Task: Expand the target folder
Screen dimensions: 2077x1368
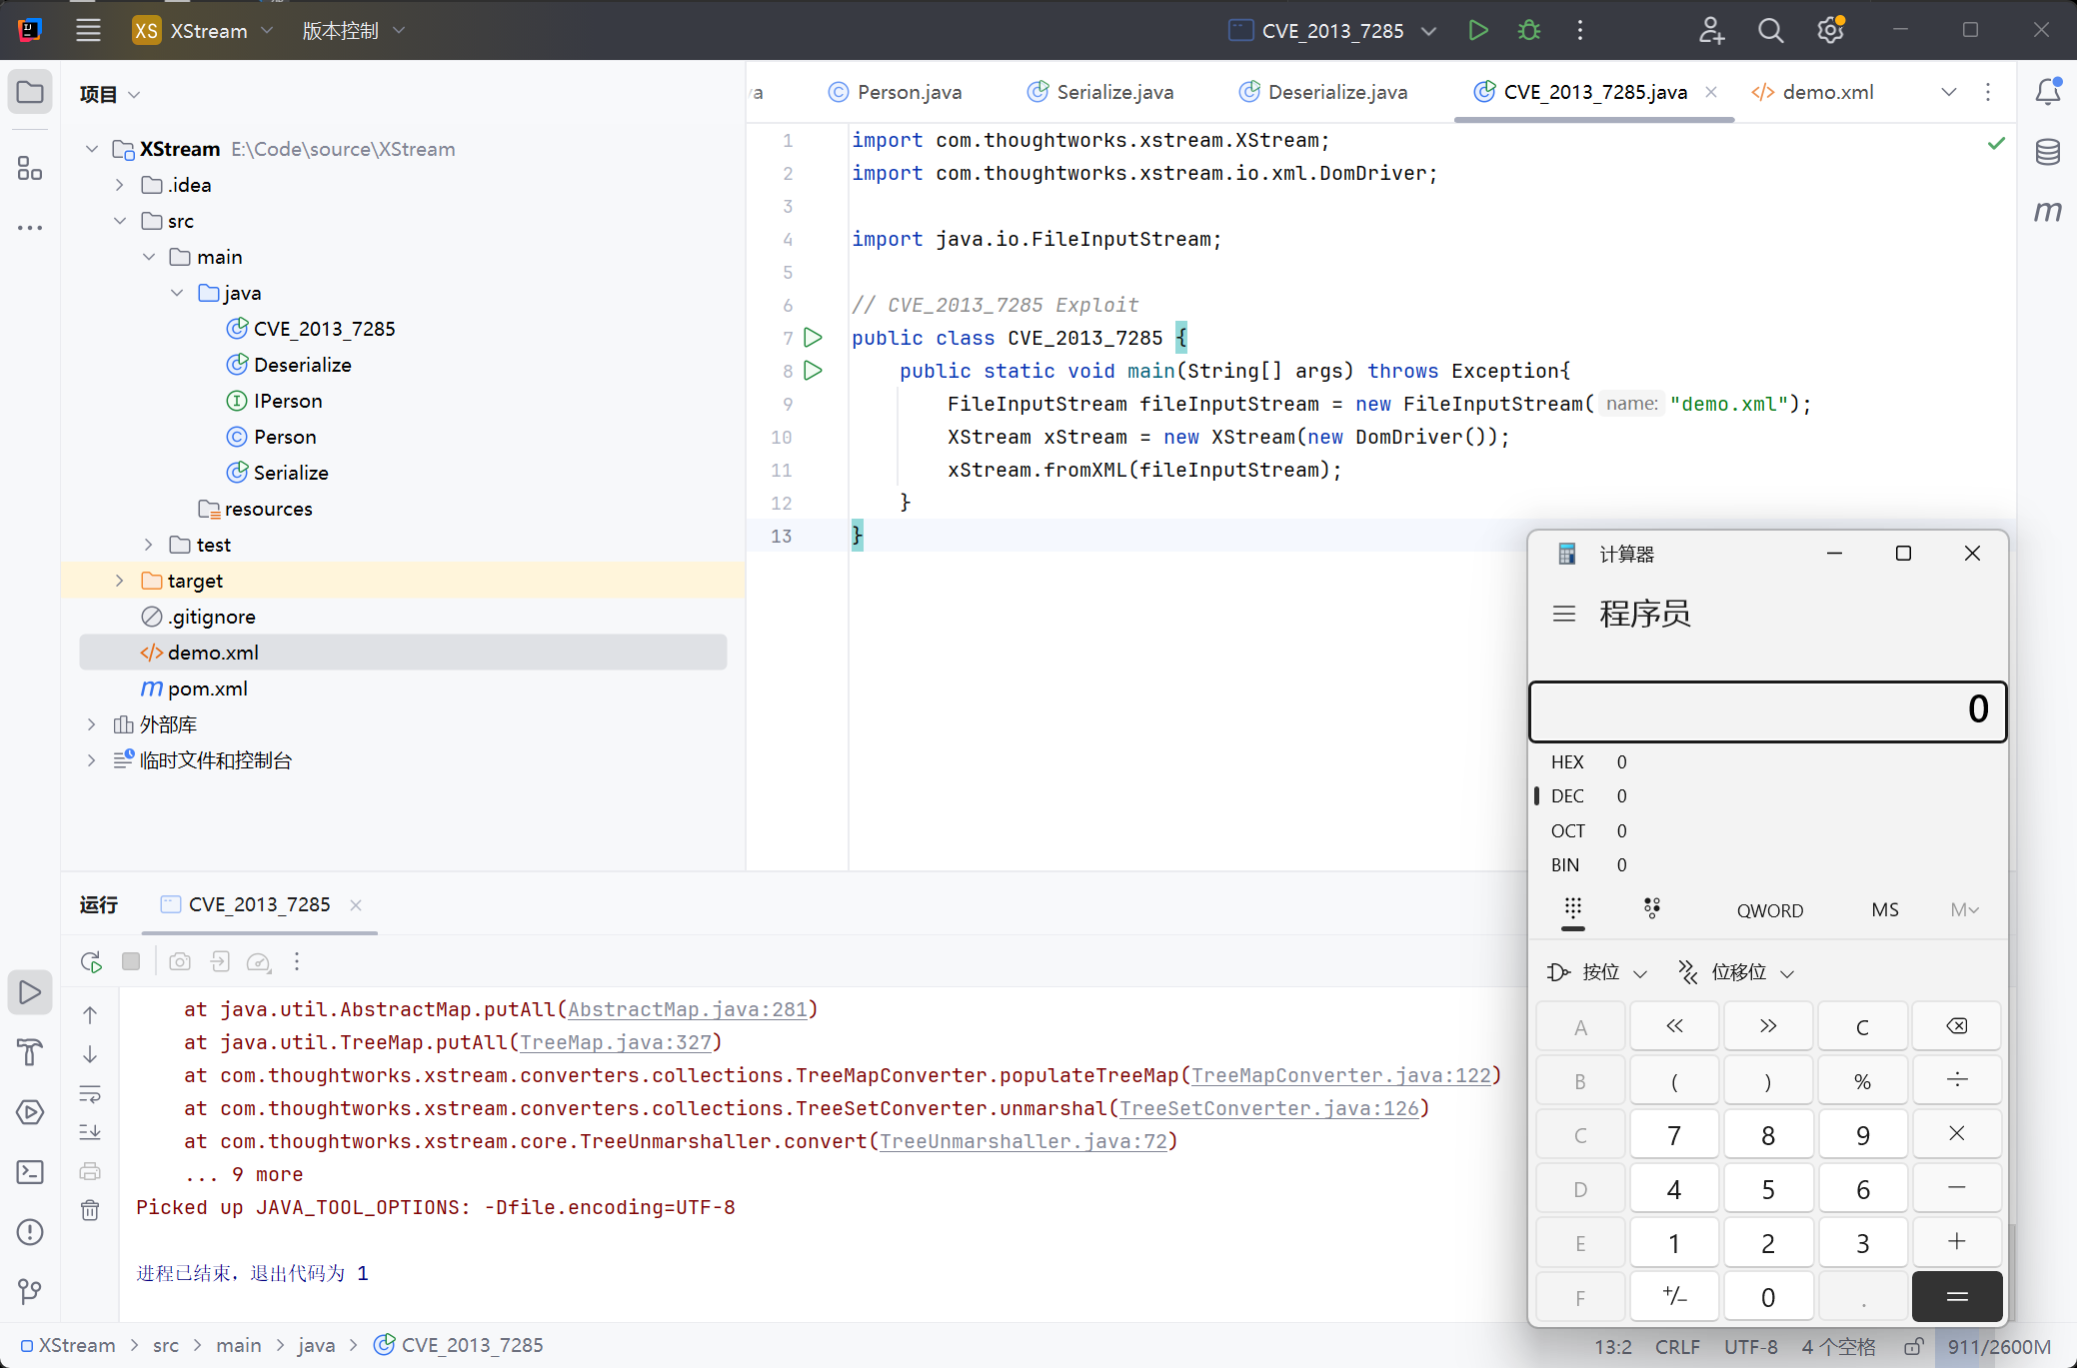Action: tap(120, 581)
